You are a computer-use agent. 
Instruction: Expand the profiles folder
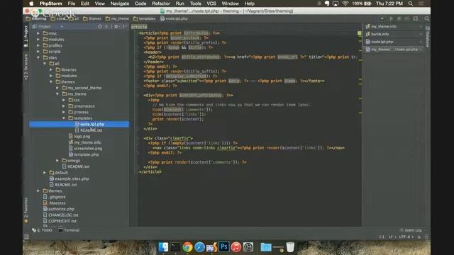38,45
